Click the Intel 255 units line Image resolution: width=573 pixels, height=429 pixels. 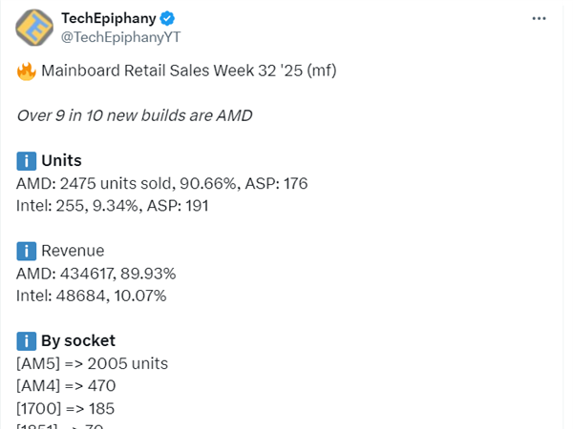point(113,205)
